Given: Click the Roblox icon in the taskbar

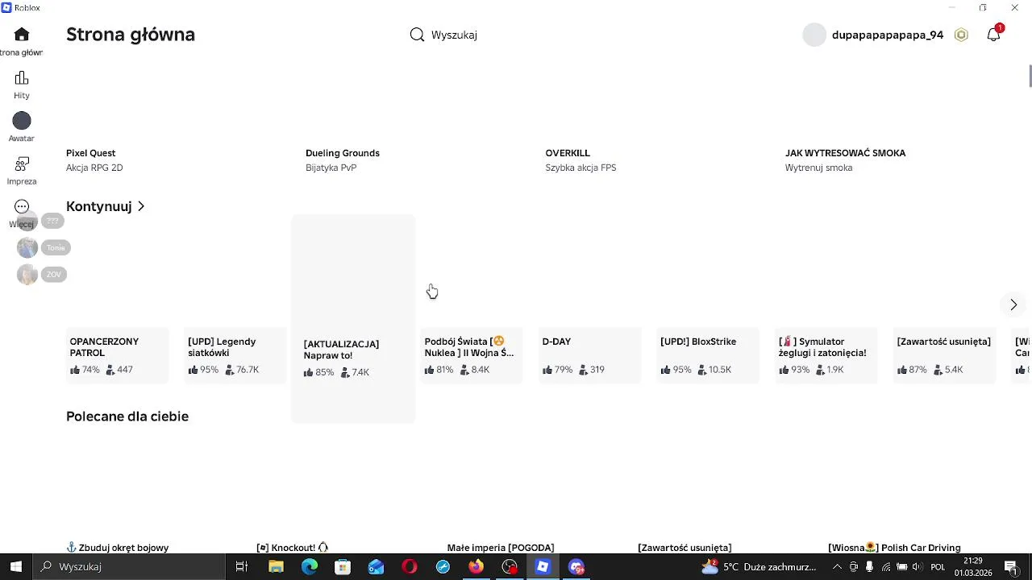Looking at the screenshot, I should coord(543,566).
